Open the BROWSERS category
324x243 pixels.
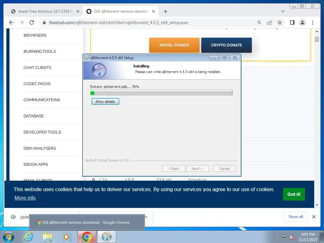tap(35, 35)
